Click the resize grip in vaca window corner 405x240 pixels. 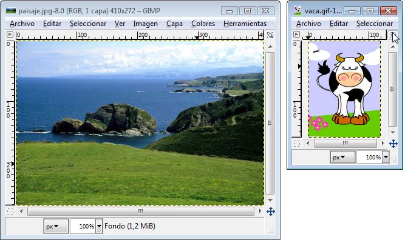(x=394, y=160)
